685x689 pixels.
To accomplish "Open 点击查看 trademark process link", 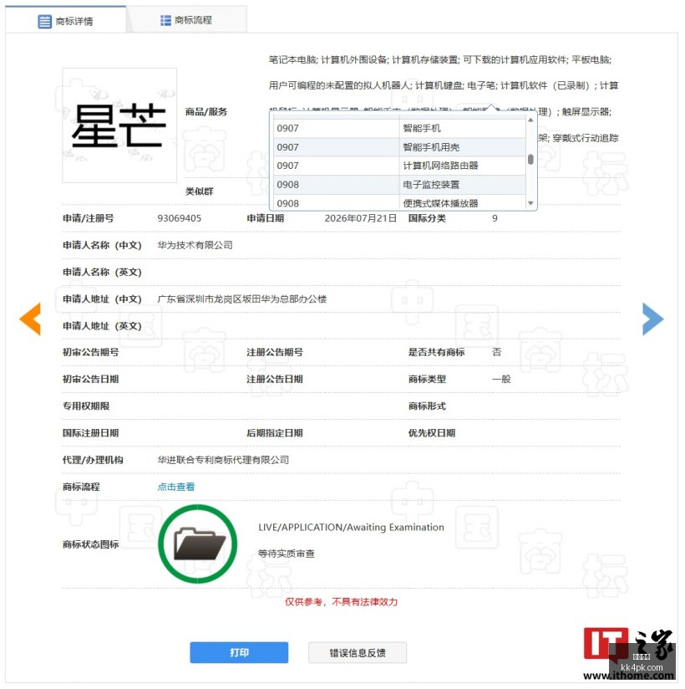I will pos(176,487).
